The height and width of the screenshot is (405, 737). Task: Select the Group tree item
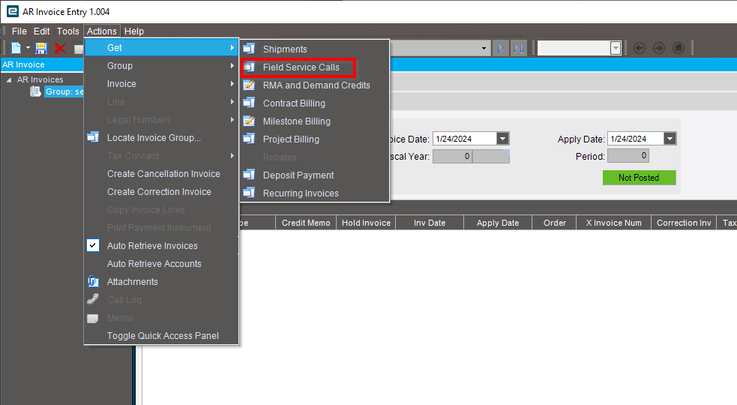(64, 91)
